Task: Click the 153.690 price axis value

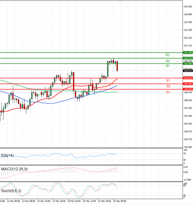Action: pyautogui.click(x=188, y=14)
